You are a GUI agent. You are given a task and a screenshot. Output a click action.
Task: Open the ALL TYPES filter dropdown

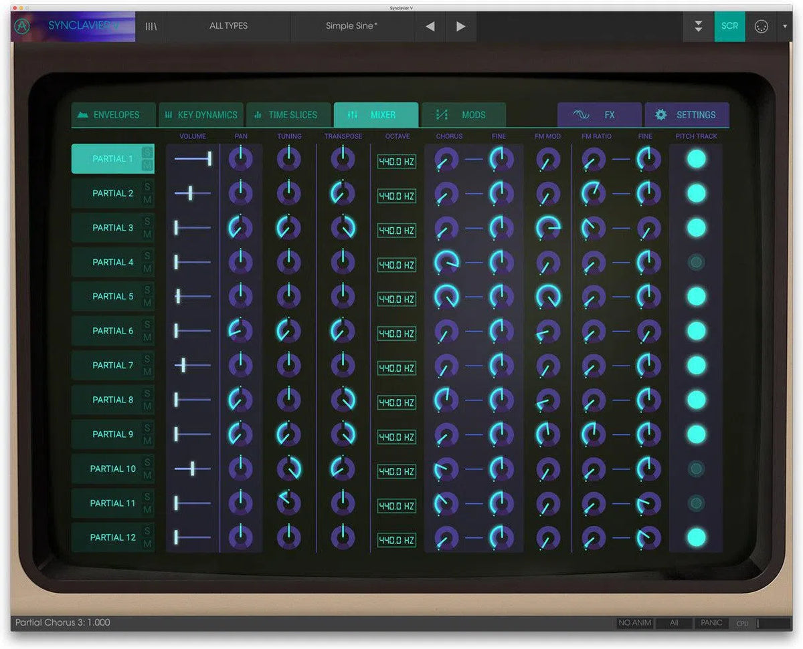228,26
